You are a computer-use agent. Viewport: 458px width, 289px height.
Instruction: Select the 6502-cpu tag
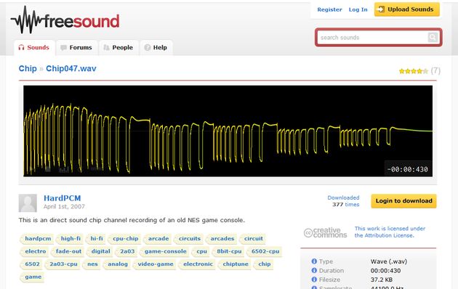(265, 251)
